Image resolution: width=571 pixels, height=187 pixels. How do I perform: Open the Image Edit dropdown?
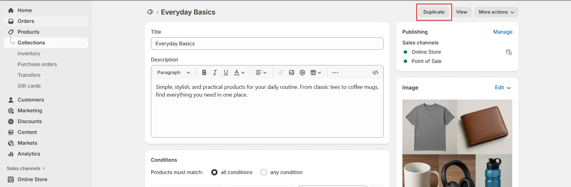[x=503, y=88]
